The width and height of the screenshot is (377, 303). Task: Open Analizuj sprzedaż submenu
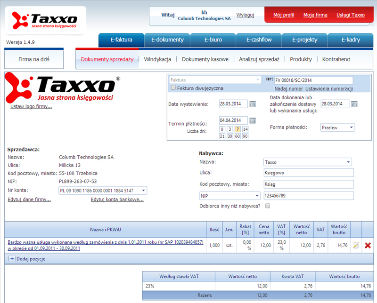click(259, 59)
